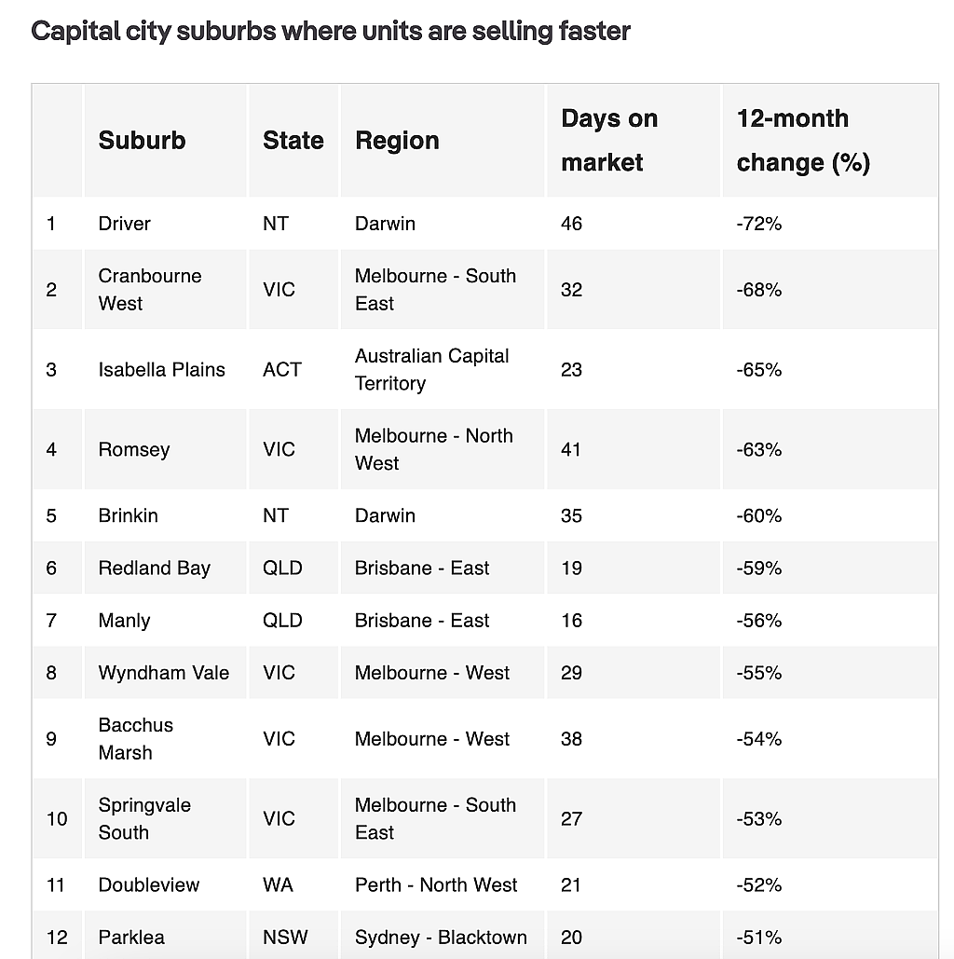954x959 pixels.
Task: Select the Driver suburb cell
Action: point(165,224)
